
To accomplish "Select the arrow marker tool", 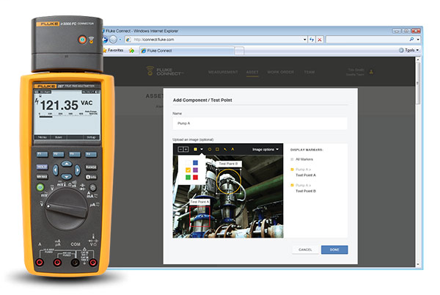I will pyautogui.click(x=225, y=149).
